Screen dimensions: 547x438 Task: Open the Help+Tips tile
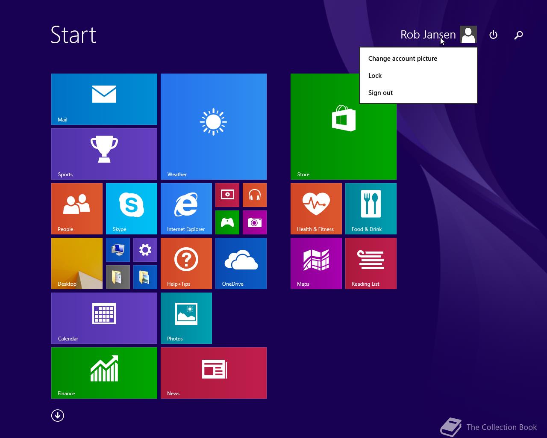click(186, 263)
